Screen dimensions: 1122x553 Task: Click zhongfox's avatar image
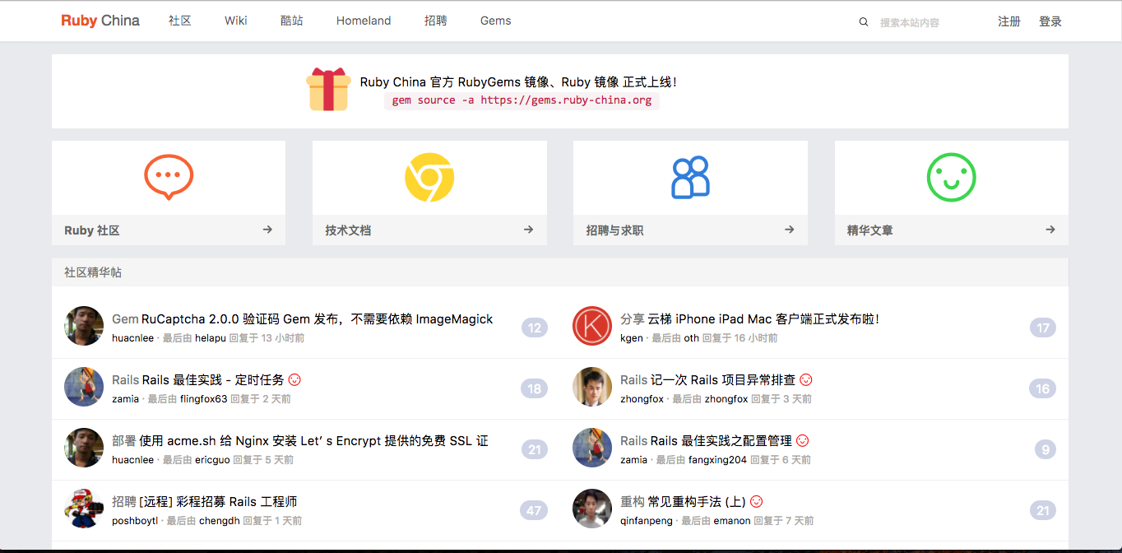click(x=592, y=387)
